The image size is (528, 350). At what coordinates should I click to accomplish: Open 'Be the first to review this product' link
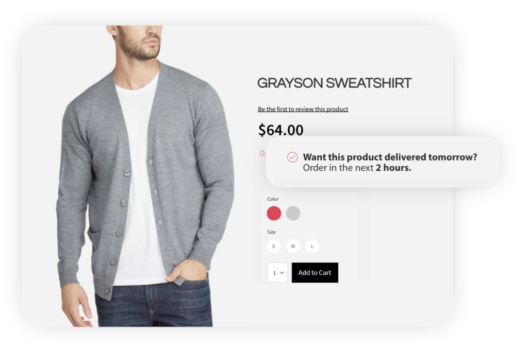[x=303, y=109]
